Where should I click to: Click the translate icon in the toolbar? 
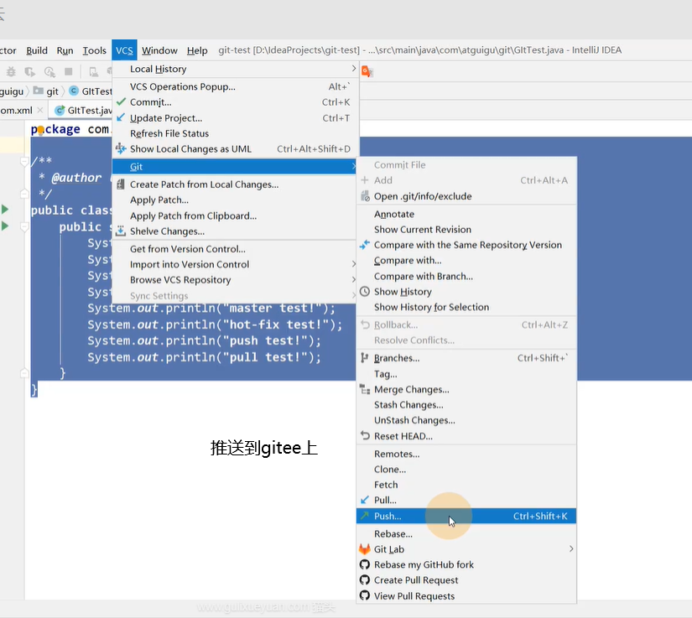[367, 71]
